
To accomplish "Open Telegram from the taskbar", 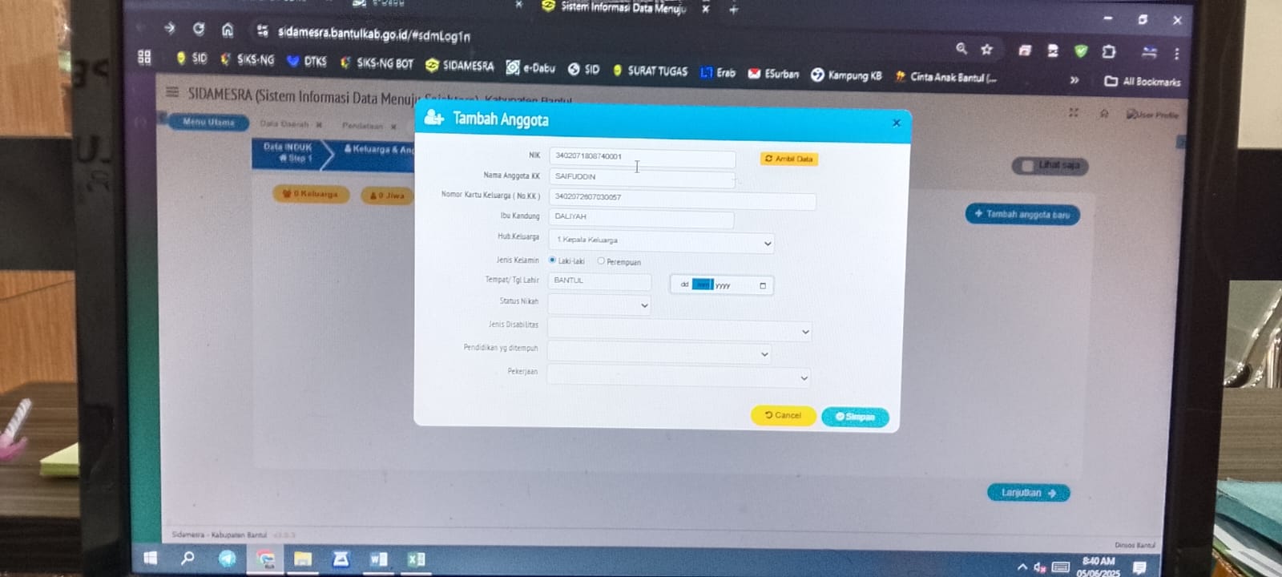I will point(227,558).
